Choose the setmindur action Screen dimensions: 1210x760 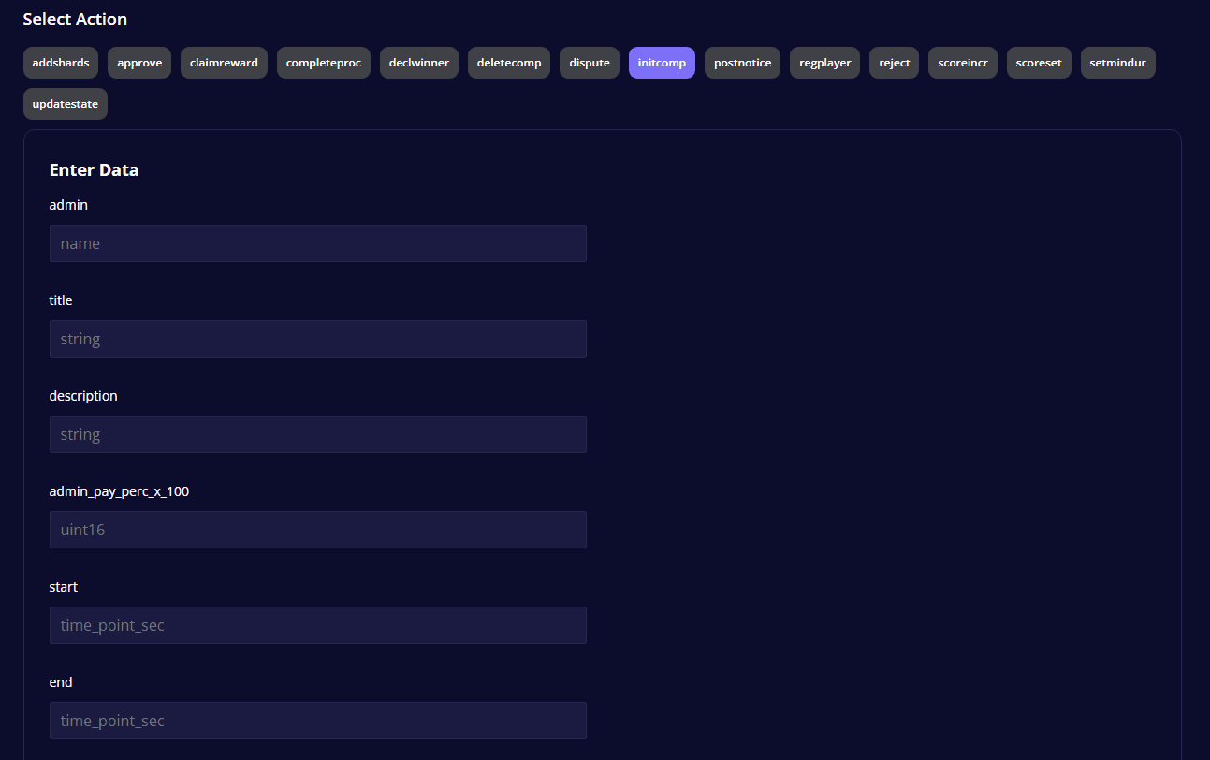[x=1117, y=63]
